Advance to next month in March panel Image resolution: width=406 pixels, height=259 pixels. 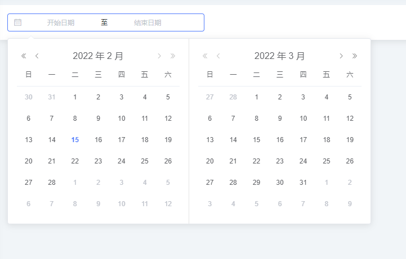pyautogui.click(x=341, y=56)
